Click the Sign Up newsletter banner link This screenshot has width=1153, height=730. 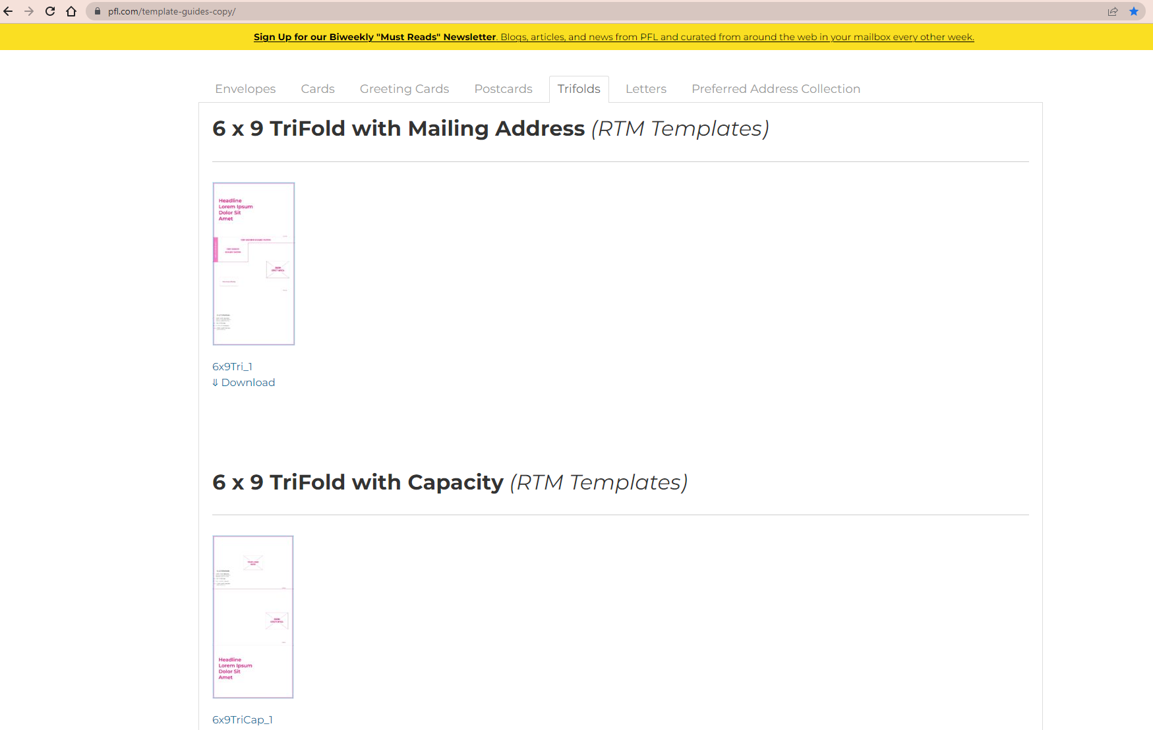coord(374,37)
